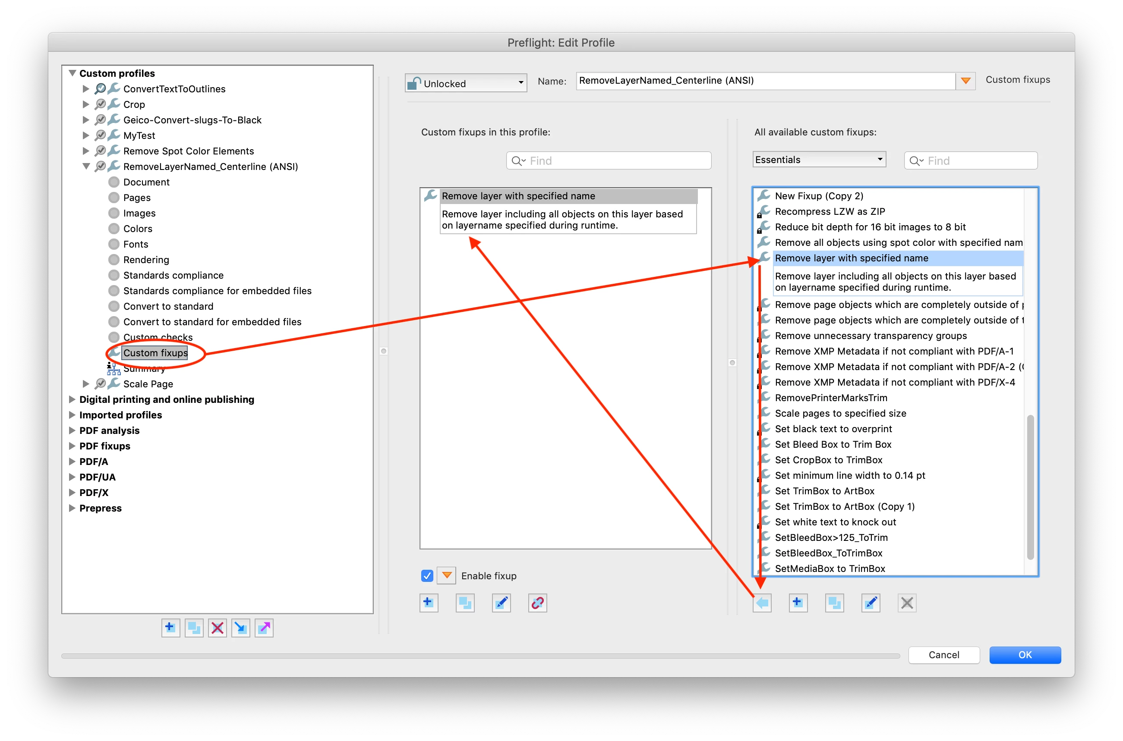The width and height of the screenshot is (1123, 741).
Task: Click the delete profile red X icon
Action: (218, 628)
